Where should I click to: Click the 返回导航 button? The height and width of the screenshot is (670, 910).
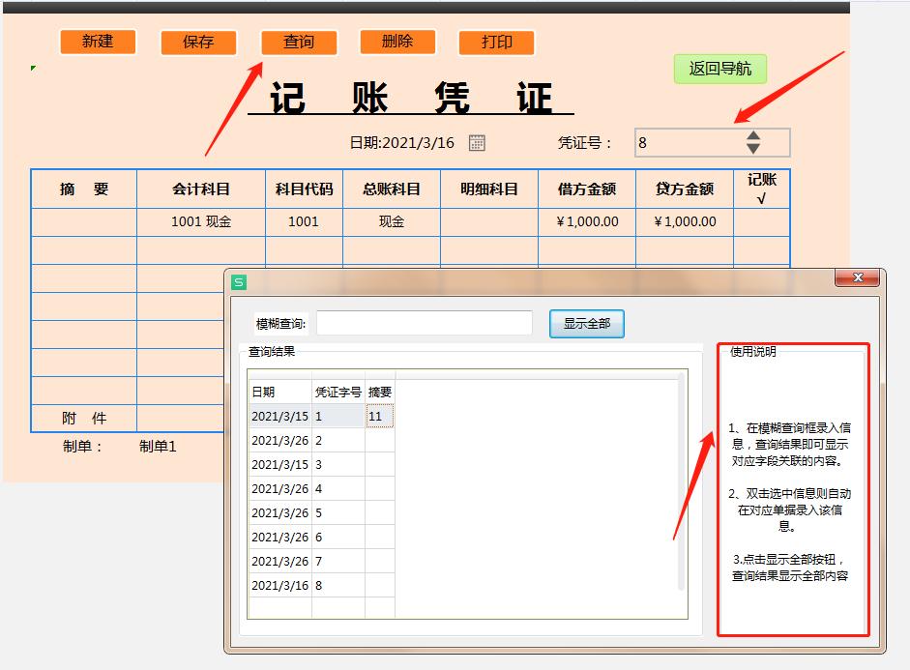(719, 69)
